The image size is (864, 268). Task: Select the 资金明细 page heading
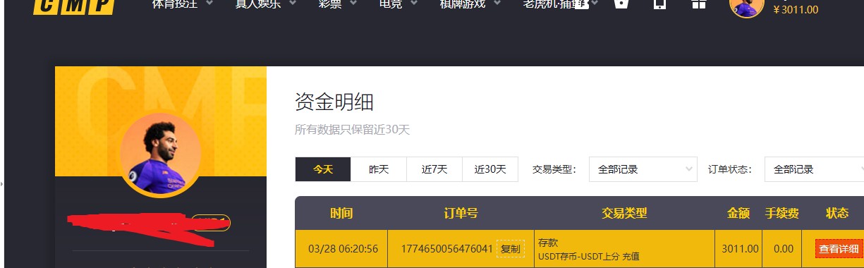(x=334, y=102)
